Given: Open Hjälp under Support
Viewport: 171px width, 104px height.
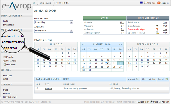Looking at the screenshot, I should pos(5,90).
